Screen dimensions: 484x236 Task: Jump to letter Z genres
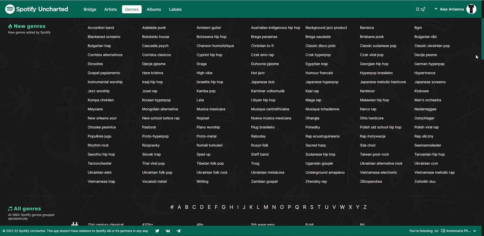[x=365, y=207]
